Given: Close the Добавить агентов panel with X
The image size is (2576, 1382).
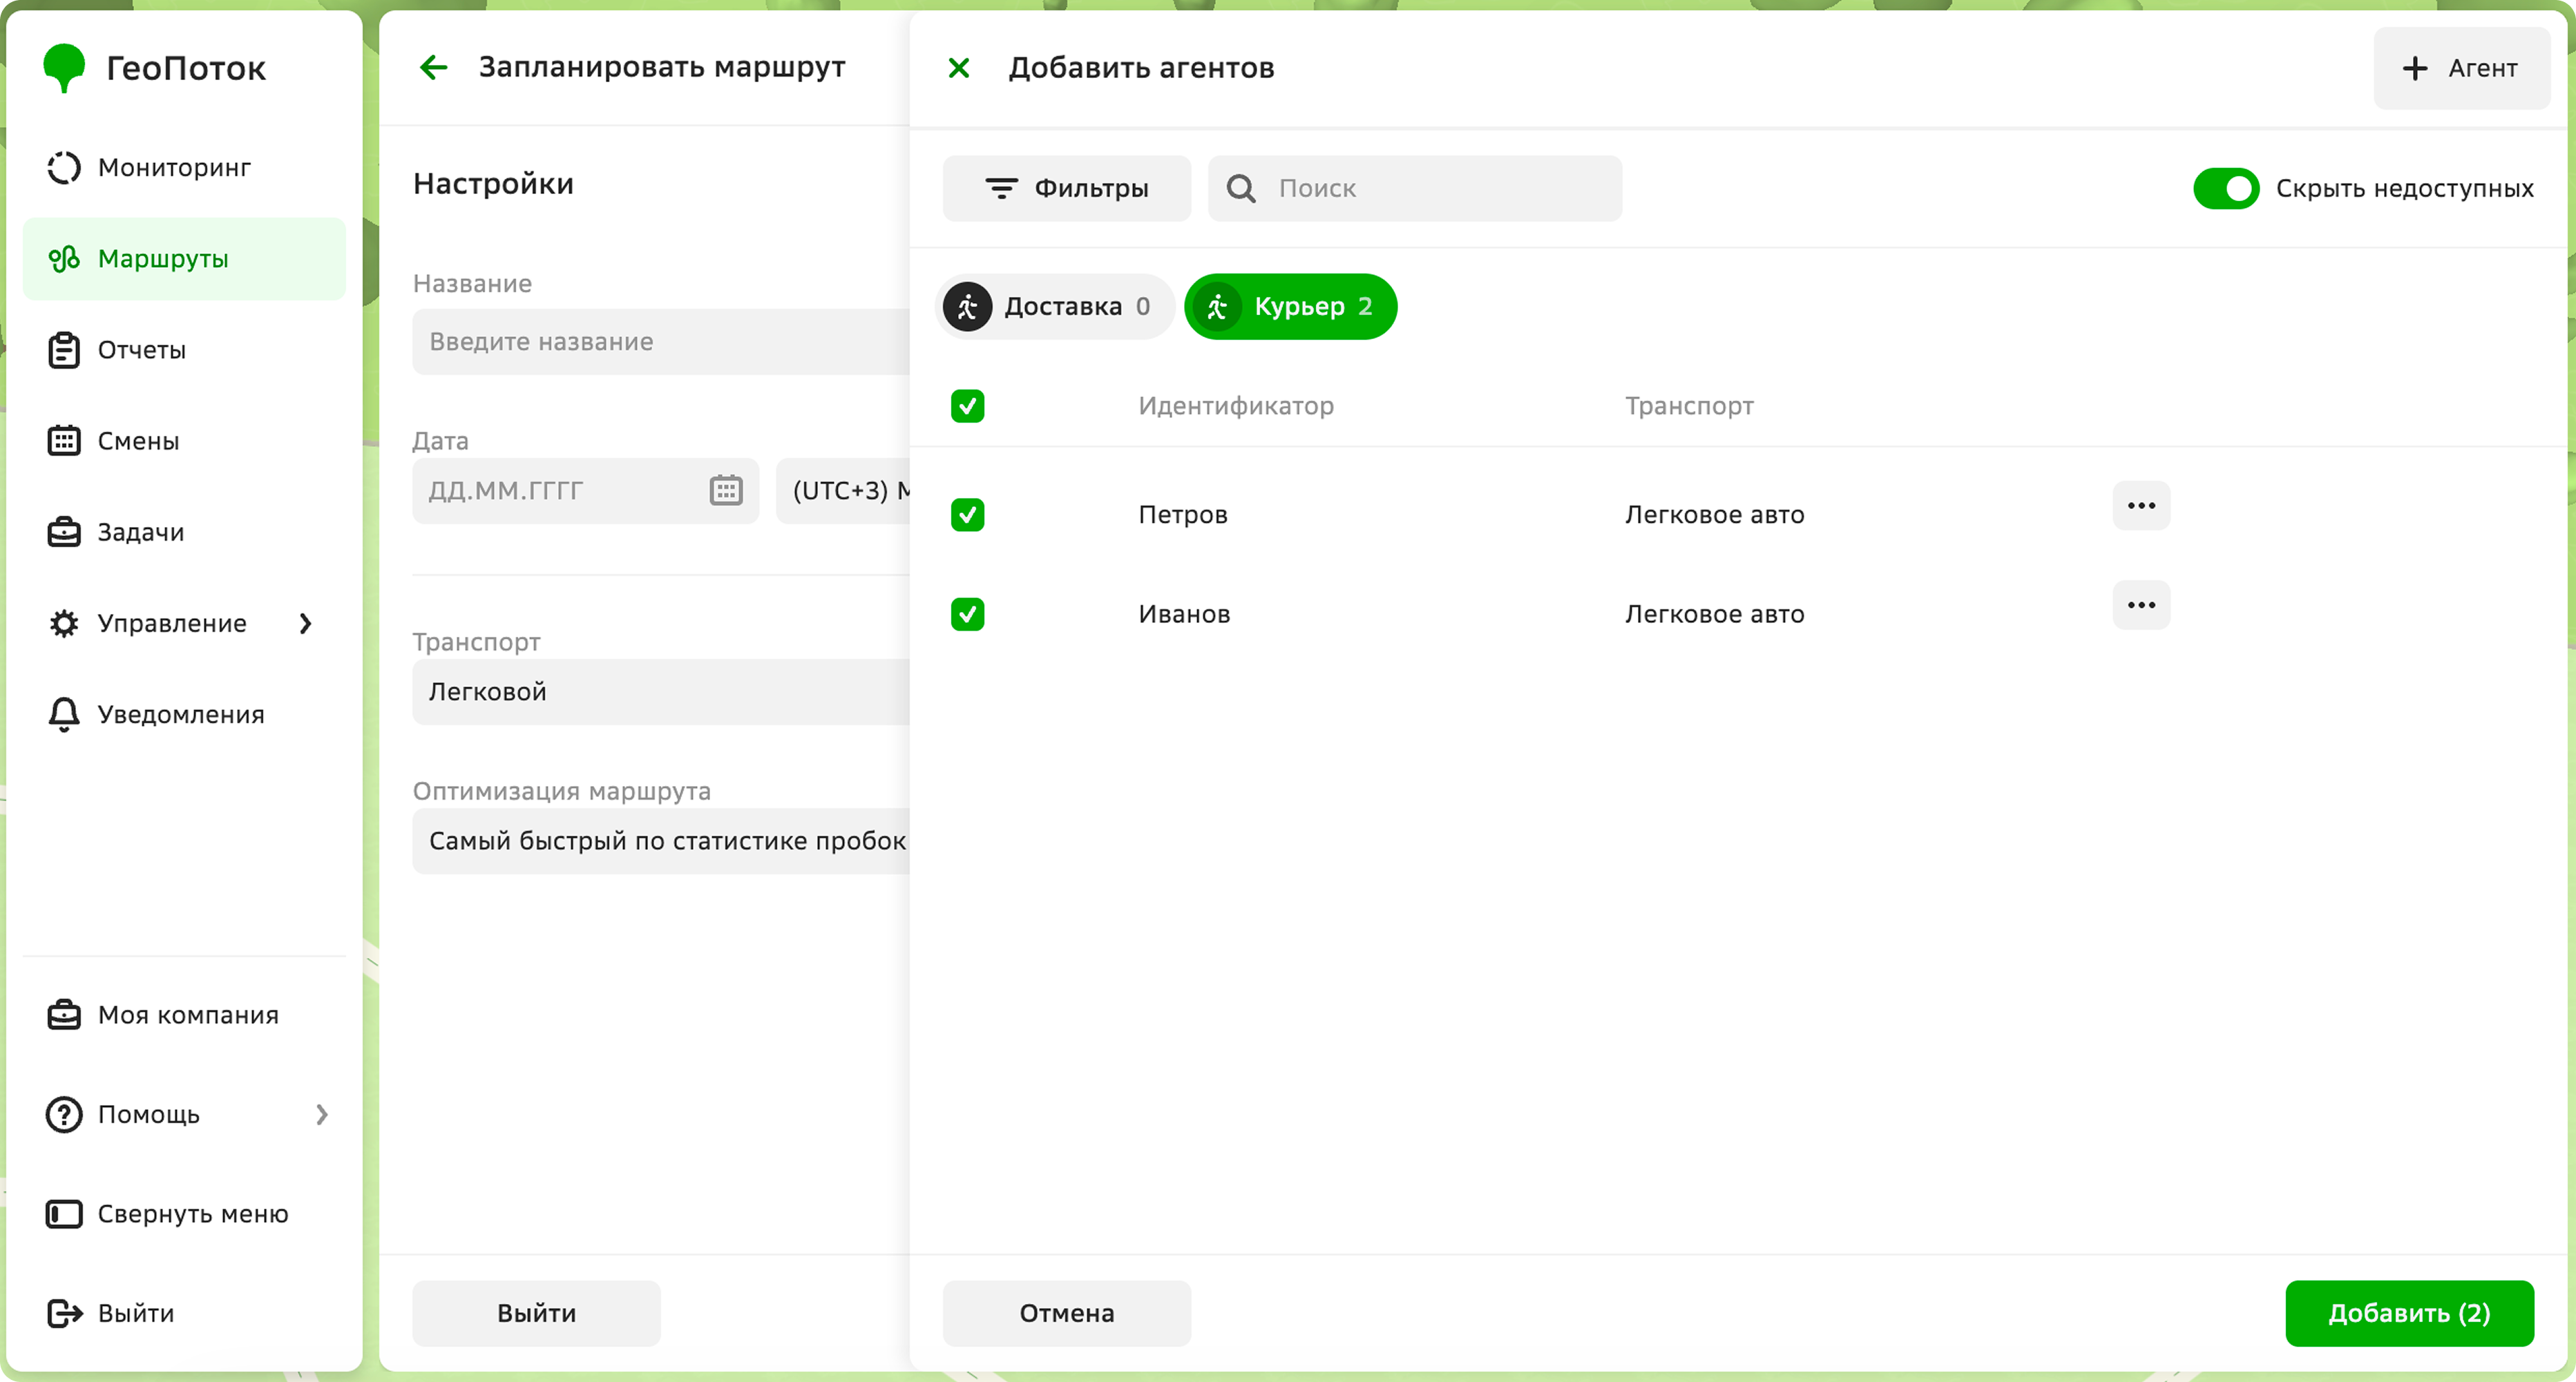Looking at the screenshot, I should 958,67.
